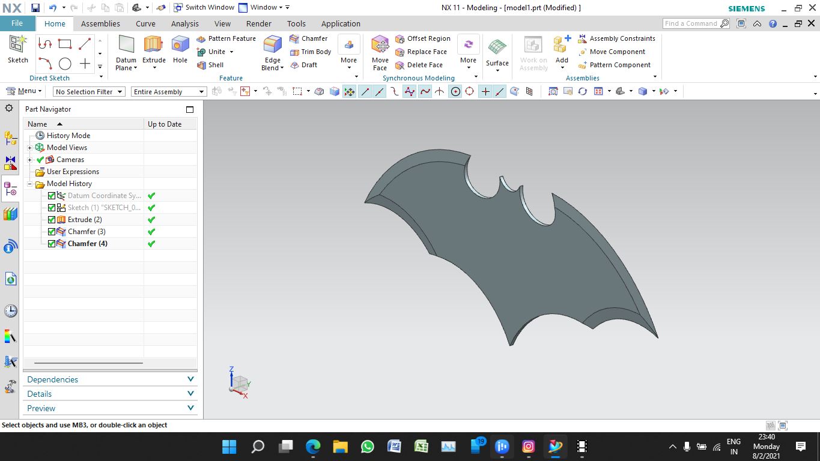
Task: Open the Entire Assembly scope dropdown
Action: tap(169, 92)
